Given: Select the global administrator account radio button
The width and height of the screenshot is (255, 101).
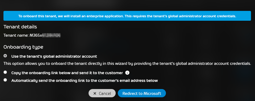Looking at the screenshot, I should (x=5, y=56).
